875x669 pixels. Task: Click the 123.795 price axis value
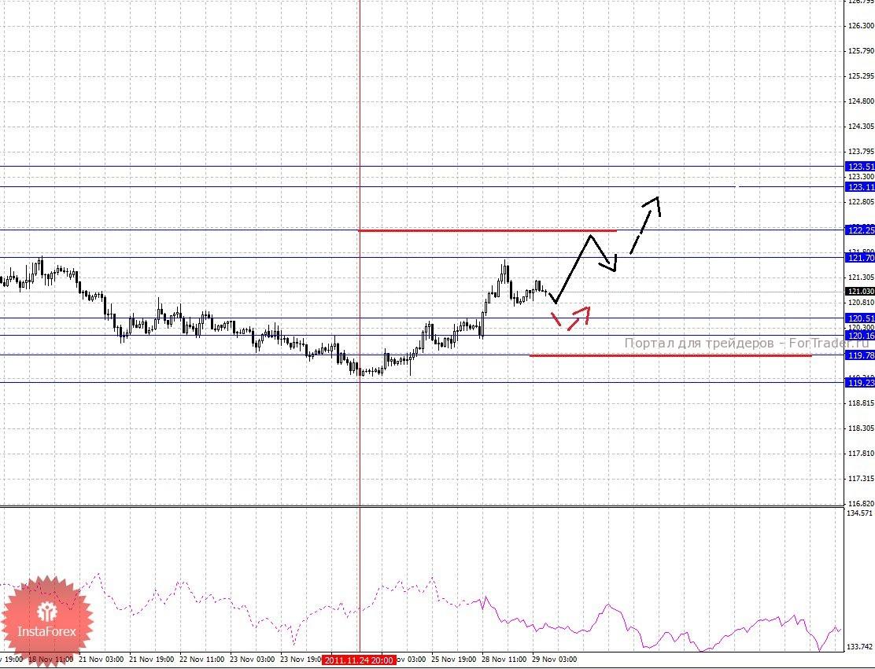coord(861,152)
